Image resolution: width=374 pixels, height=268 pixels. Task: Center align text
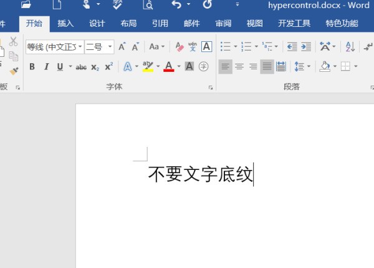(239, 66)
